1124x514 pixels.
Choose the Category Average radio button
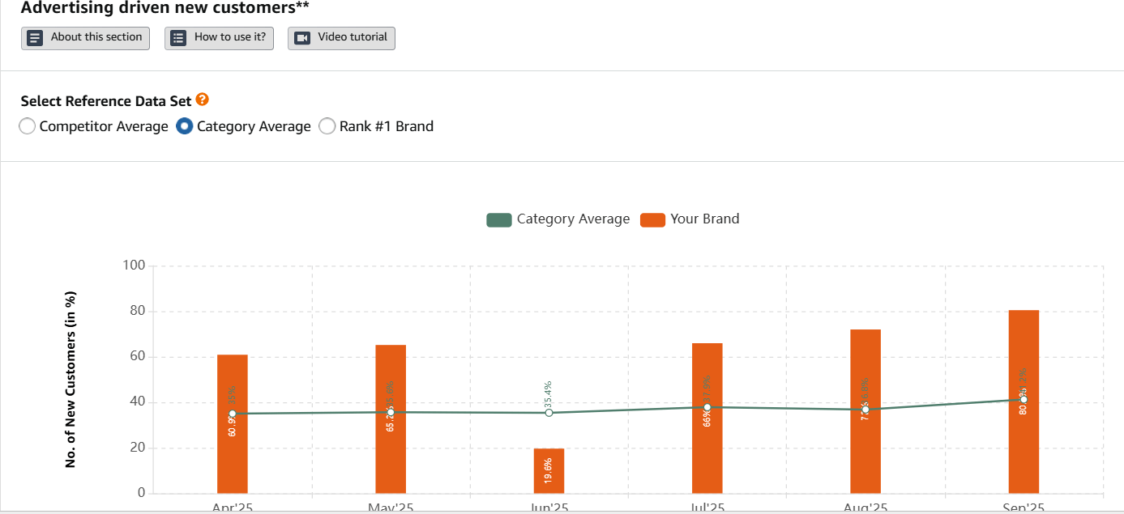185,126
